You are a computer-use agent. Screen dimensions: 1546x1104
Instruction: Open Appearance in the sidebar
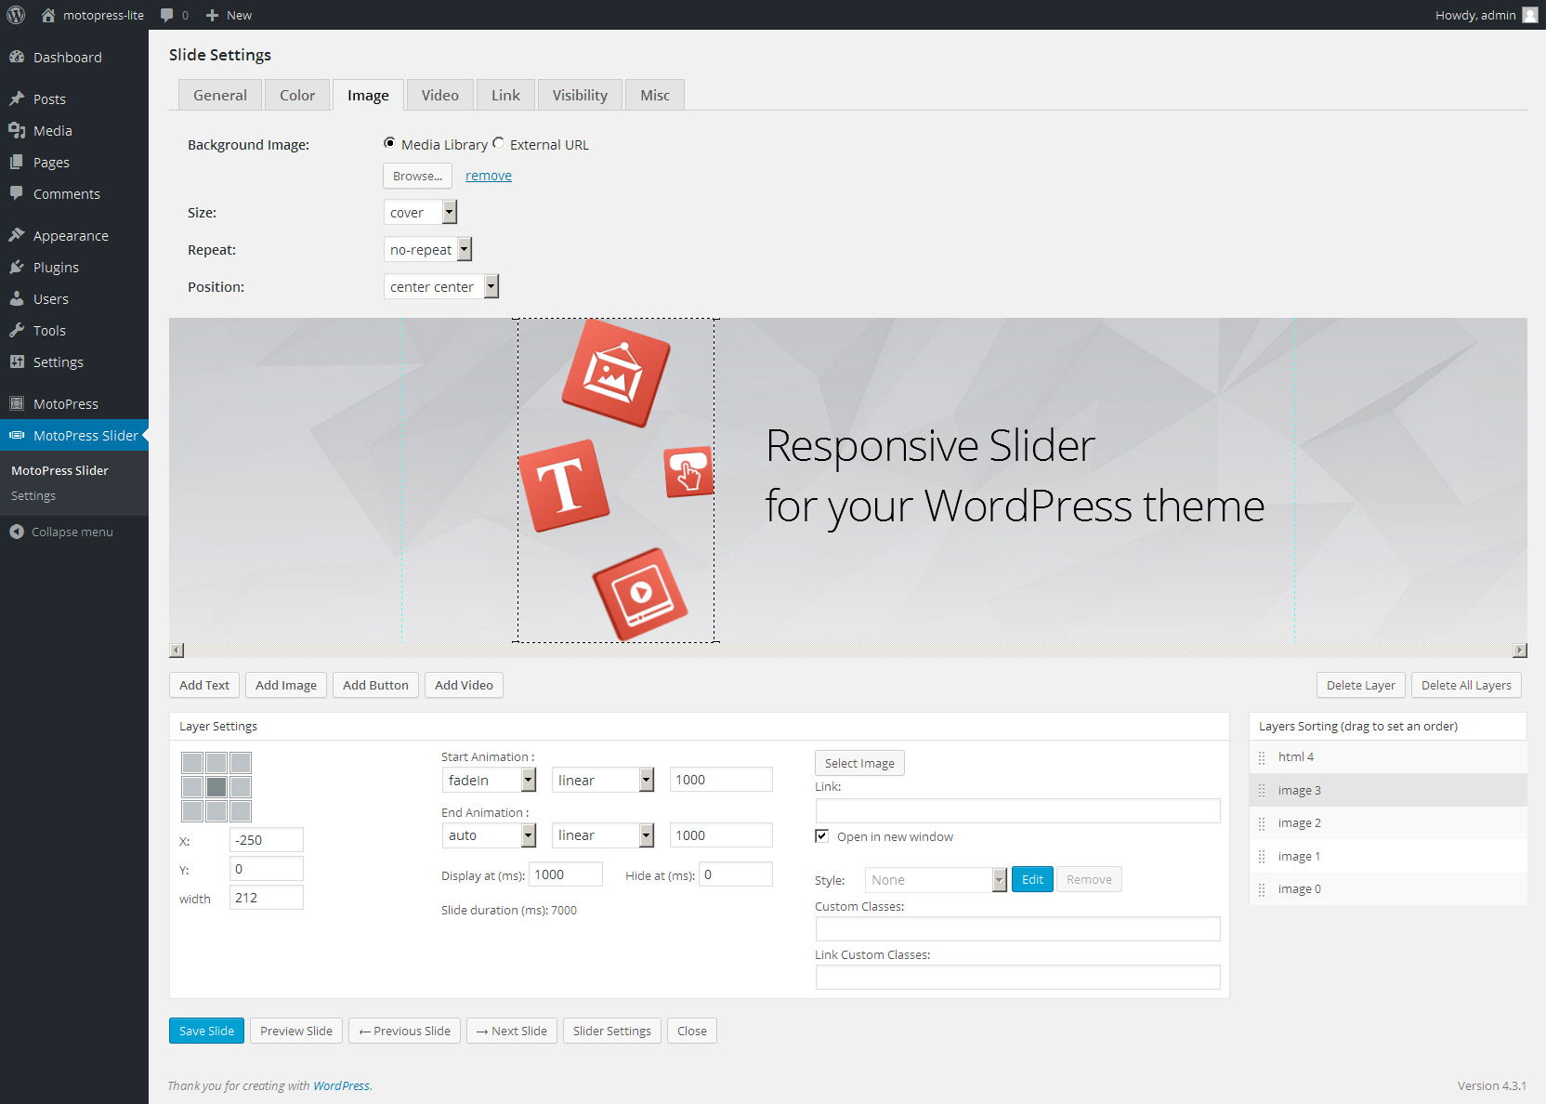[74, 236]
